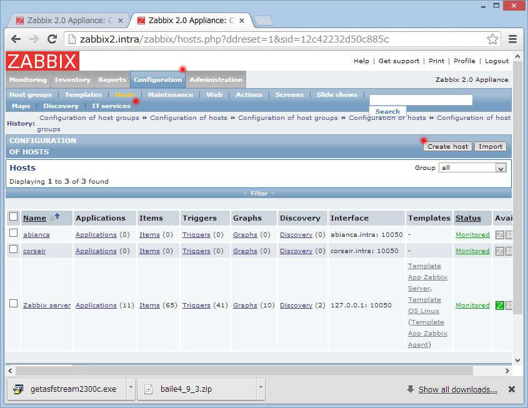
Task: Click the Logout link
Action: point(497,61)
